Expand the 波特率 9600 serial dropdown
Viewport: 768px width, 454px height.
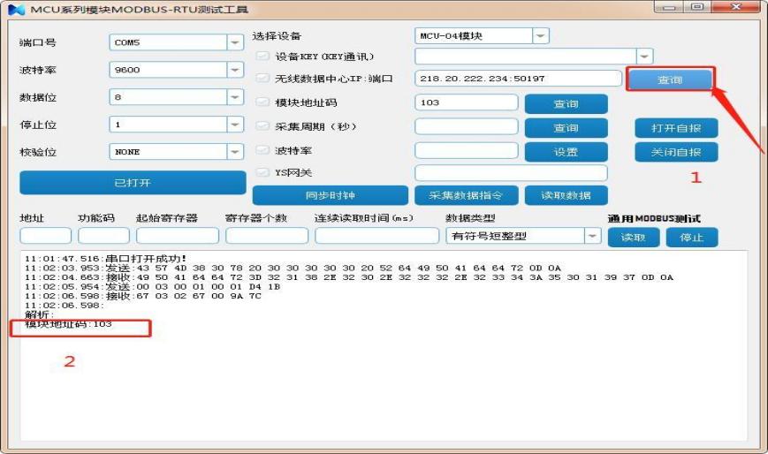click(x=235, y=70)
